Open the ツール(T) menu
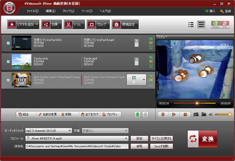This screenshot has height=161, width=235. (87, 11)
